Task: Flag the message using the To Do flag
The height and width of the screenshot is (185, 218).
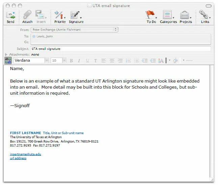Action: click(x=150, y=15)
